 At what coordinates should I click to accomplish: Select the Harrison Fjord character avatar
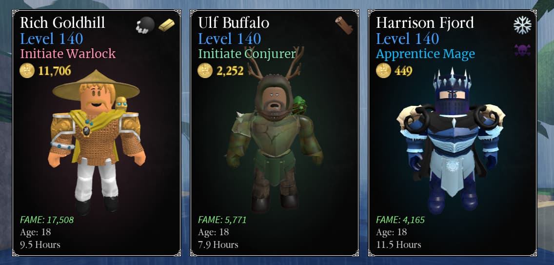pyautogui.click(x=452, y=141)
